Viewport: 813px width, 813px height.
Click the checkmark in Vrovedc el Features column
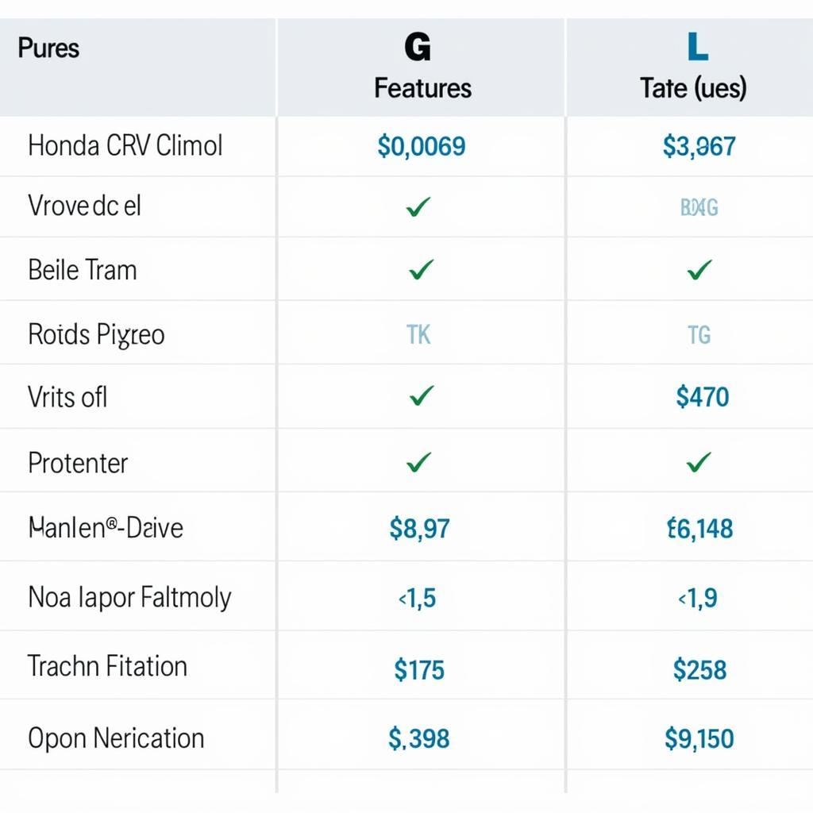(418, 207)
